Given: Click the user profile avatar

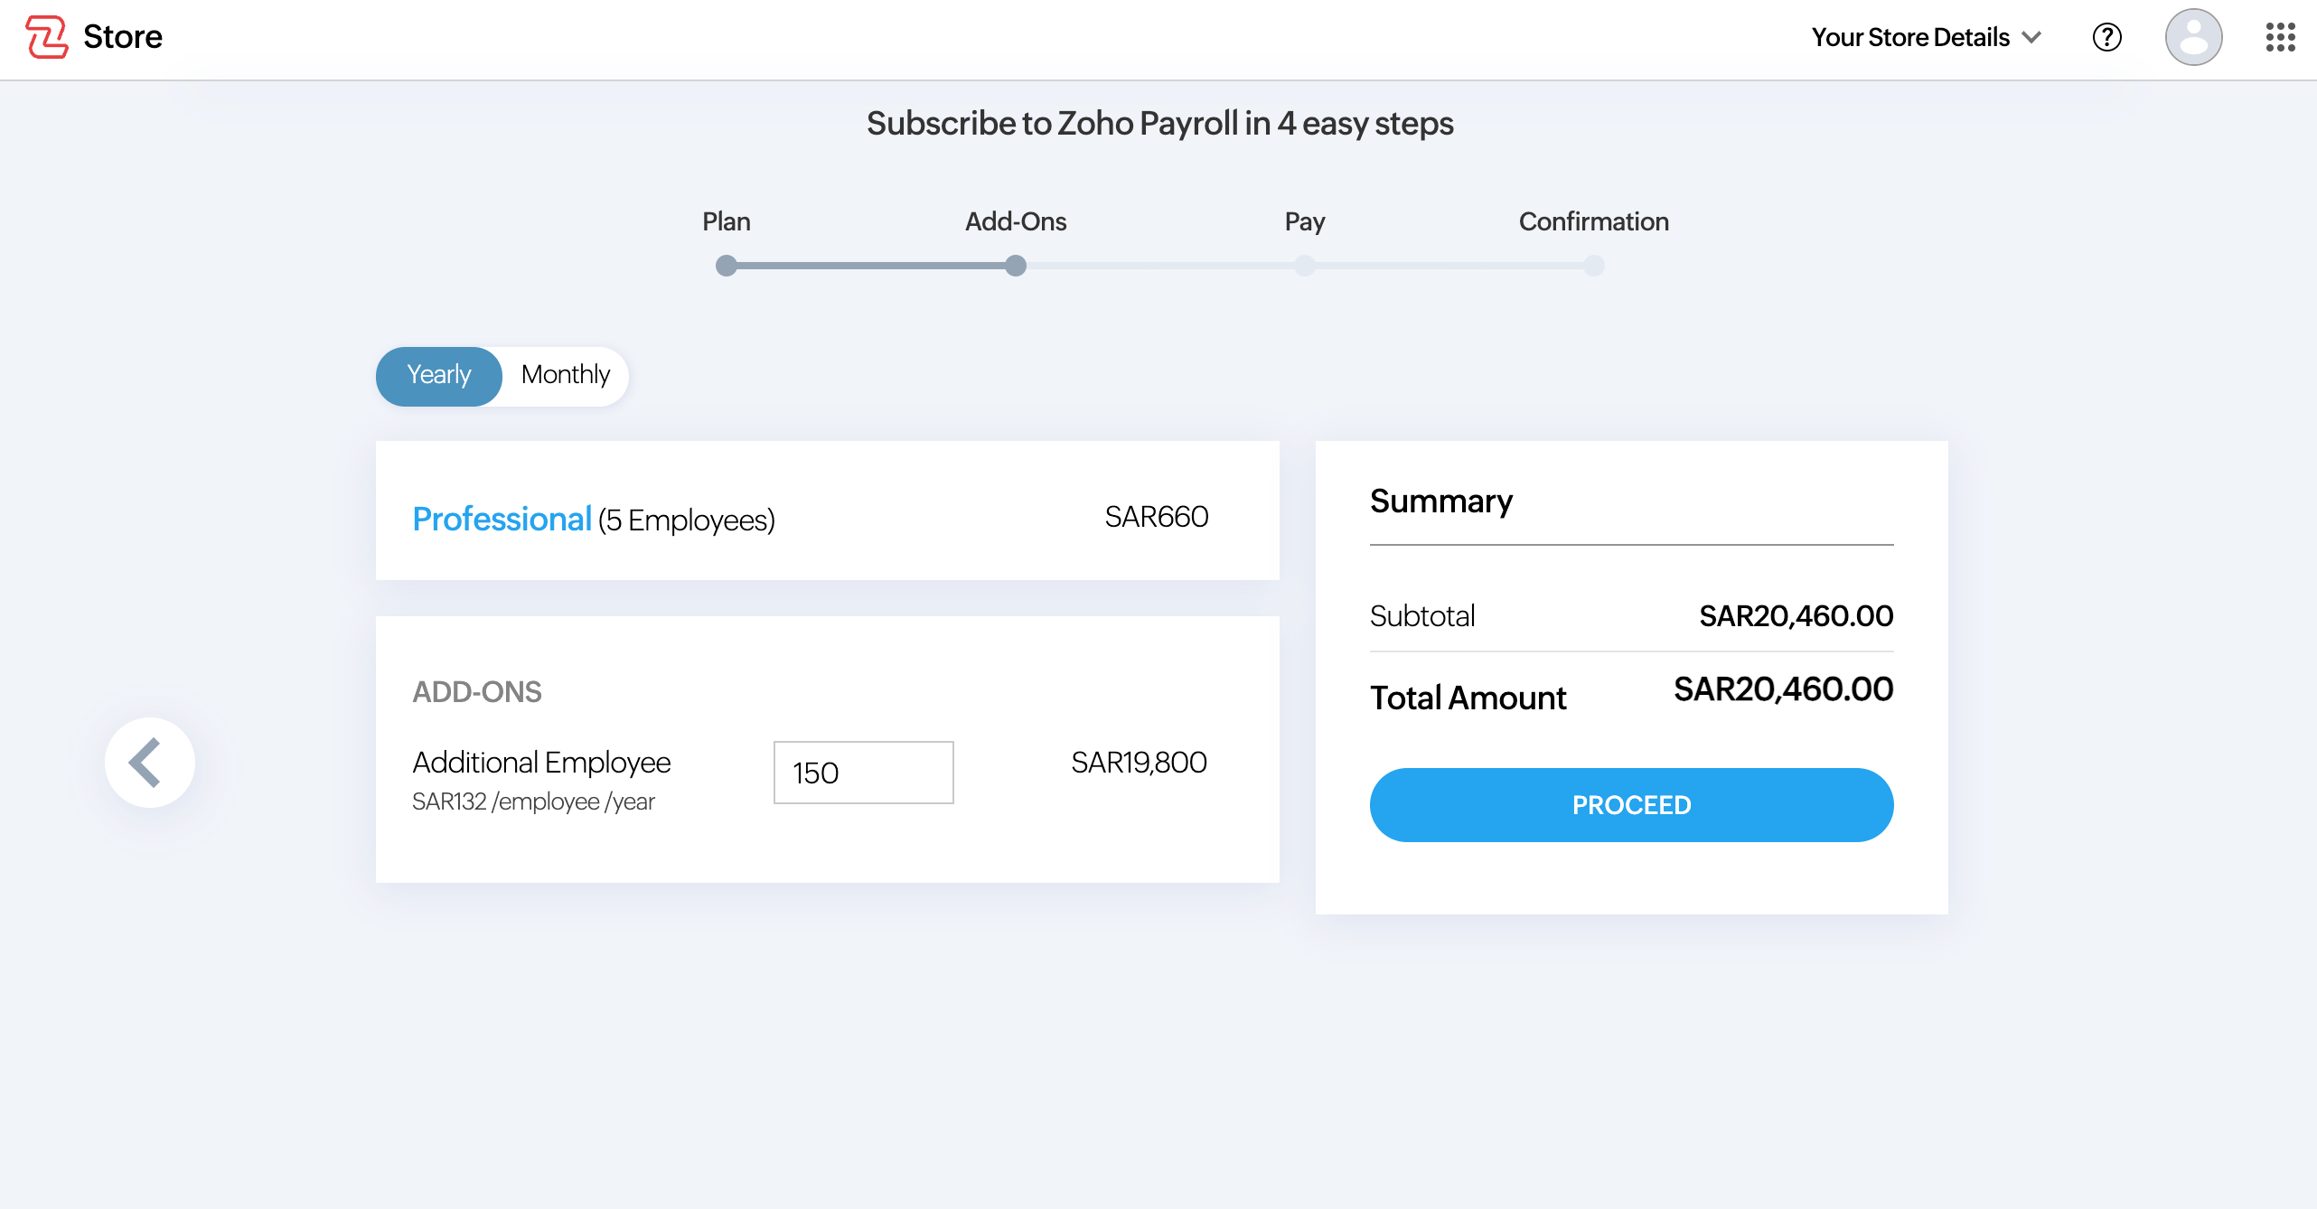Looking at the screenshot, I should 2194,37.
